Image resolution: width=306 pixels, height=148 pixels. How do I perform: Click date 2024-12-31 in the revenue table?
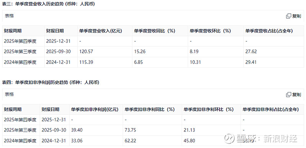tap(59, 62)
